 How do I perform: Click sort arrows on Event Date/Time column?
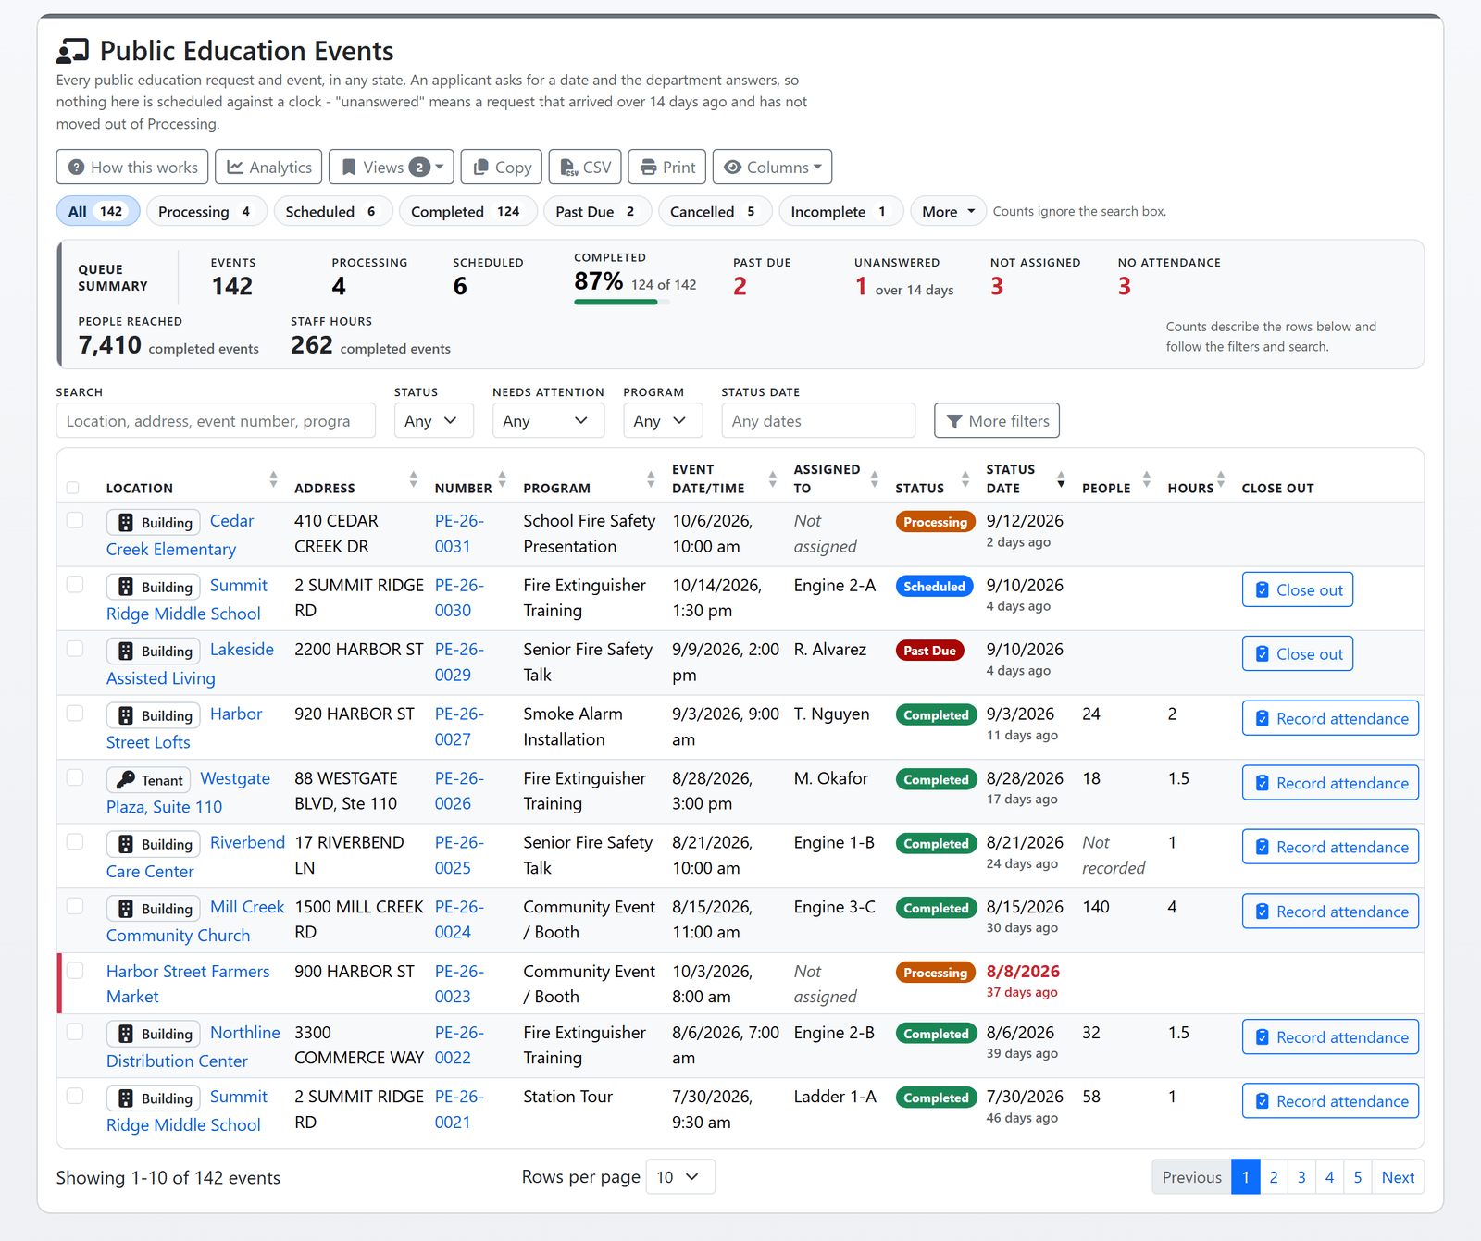pos(772,479)
